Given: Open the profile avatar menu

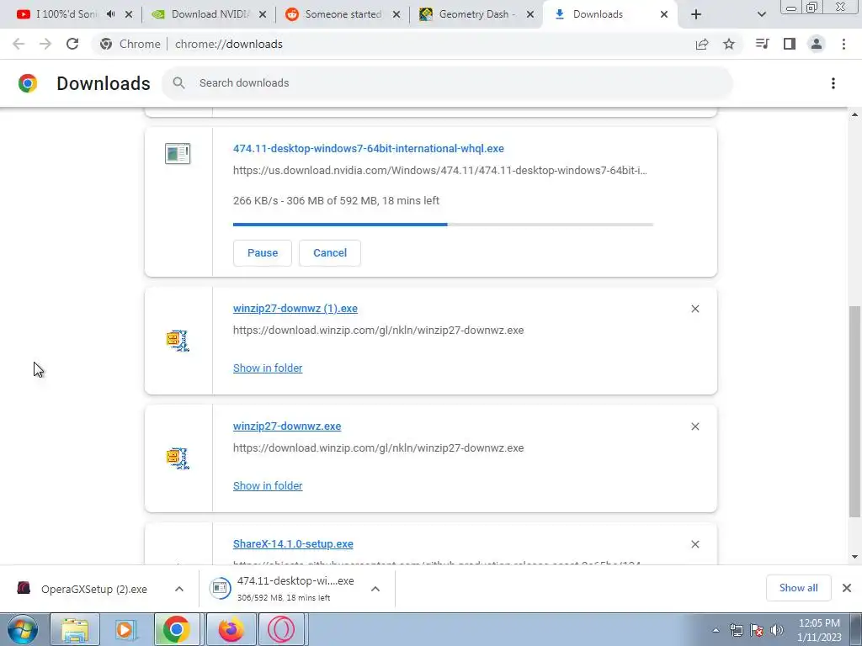Looking at the screenshot, I should tap(817, 44).
